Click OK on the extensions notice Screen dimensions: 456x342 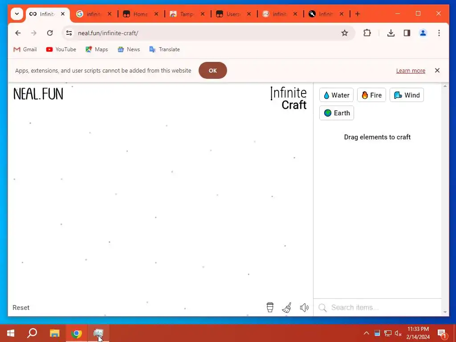pos(212,70)
